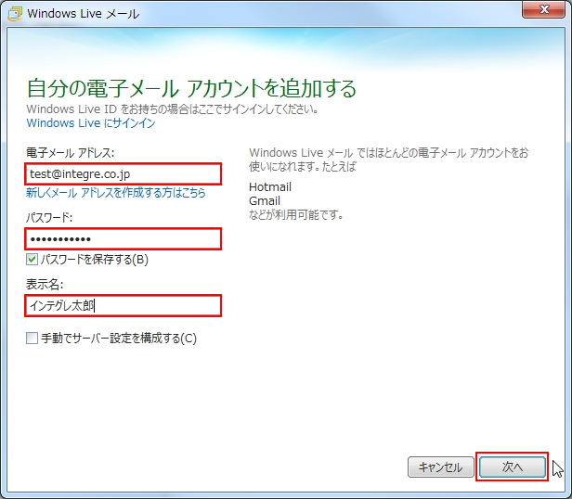572x499 pixels.
Task: Click the heading 自分の電子メール アカウントを追加する
Action: coord(191,88)
